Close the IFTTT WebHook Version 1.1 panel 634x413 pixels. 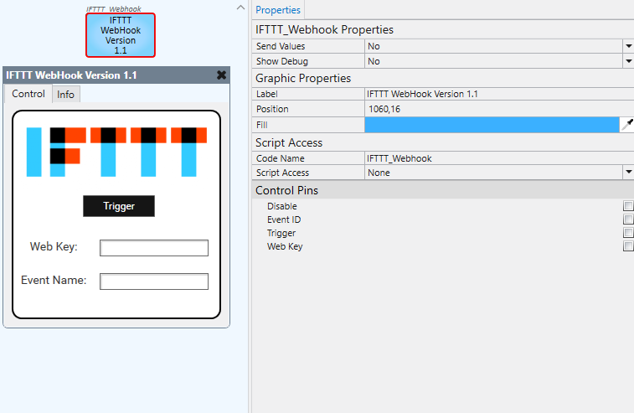tap(221, 75)
